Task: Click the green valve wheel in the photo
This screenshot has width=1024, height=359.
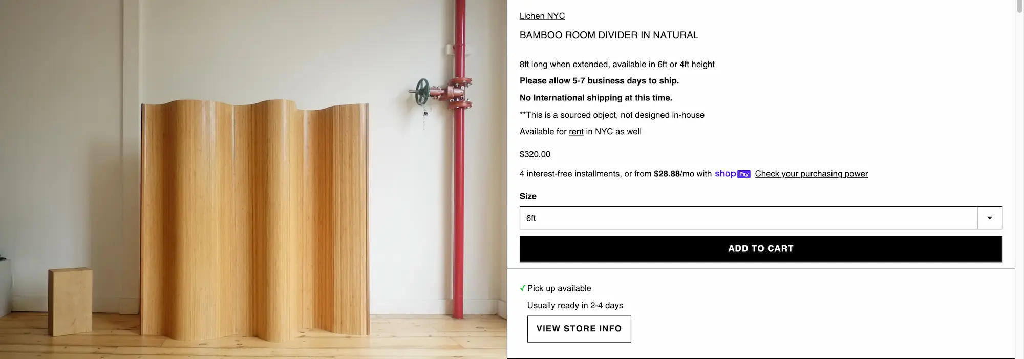Action: point(422,92)
